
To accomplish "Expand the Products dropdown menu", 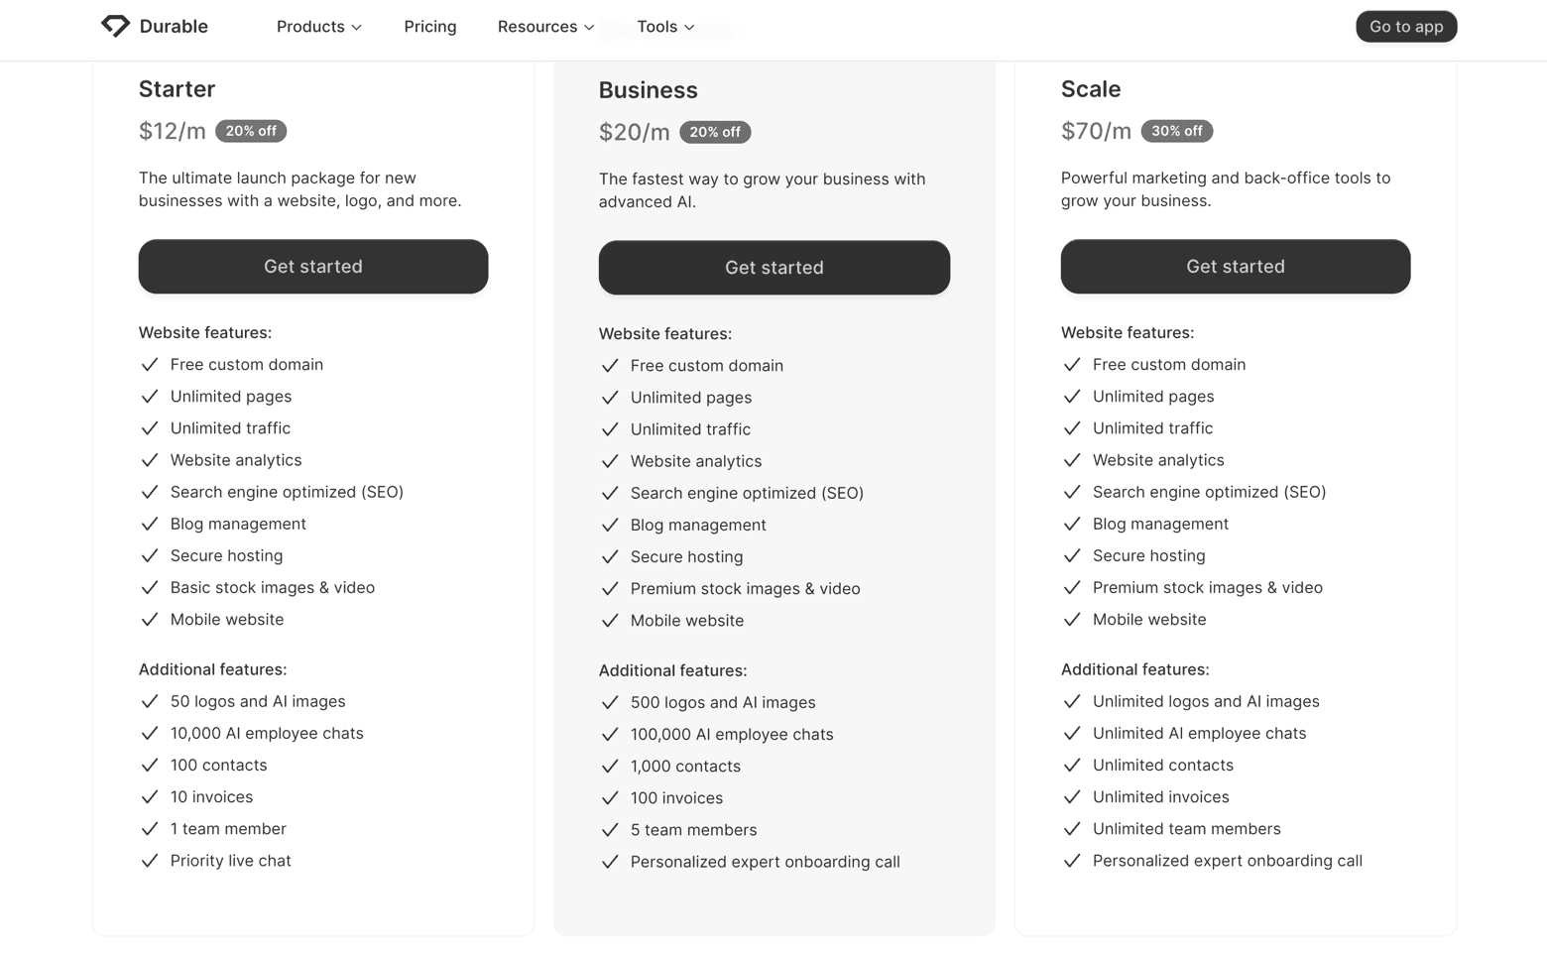I will tap(318, 27).
